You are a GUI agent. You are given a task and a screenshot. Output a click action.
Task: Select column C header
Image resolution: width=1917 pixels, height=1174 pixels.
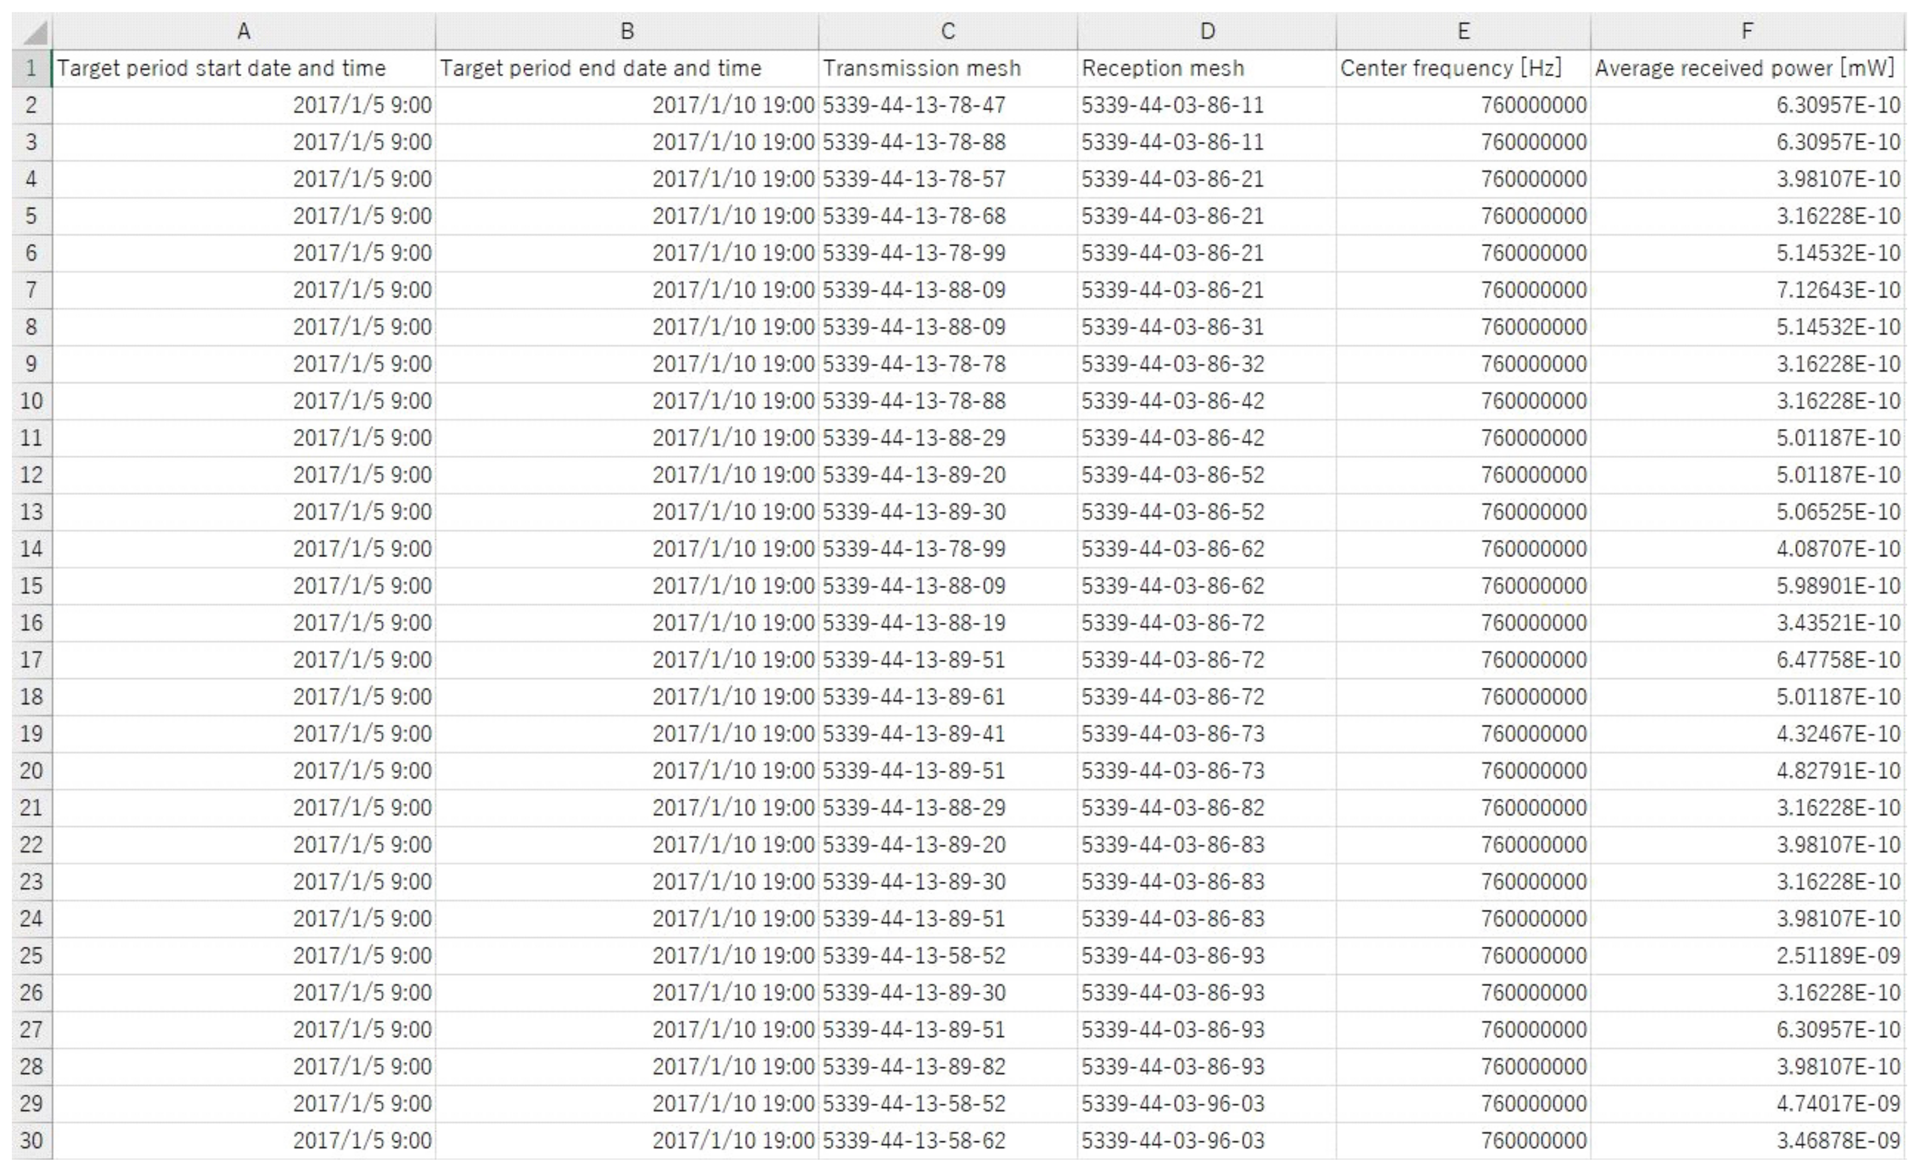coord(947,32)
